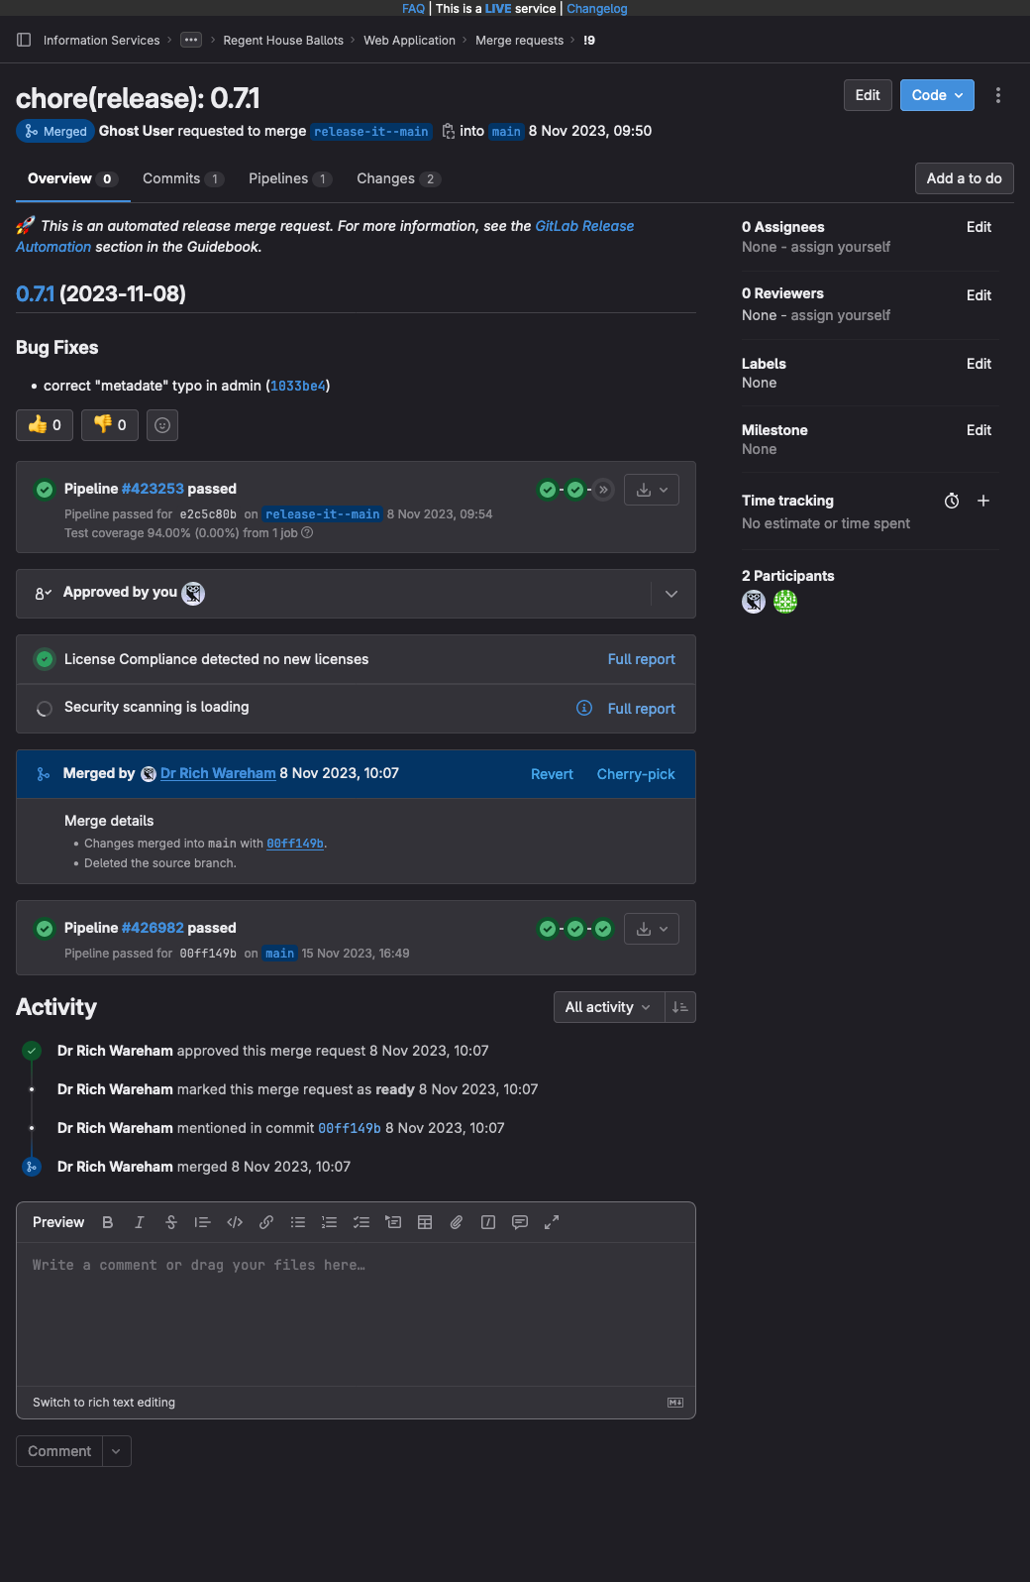Switch to the Commits tab
The image size is (1030, 1582).
(182, 178)
